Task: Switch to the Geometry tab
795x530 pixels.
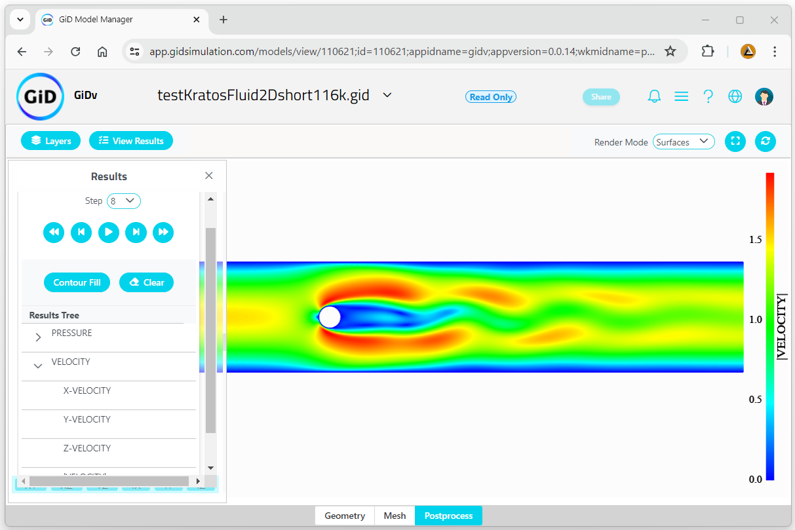Action: pos(345,516)
